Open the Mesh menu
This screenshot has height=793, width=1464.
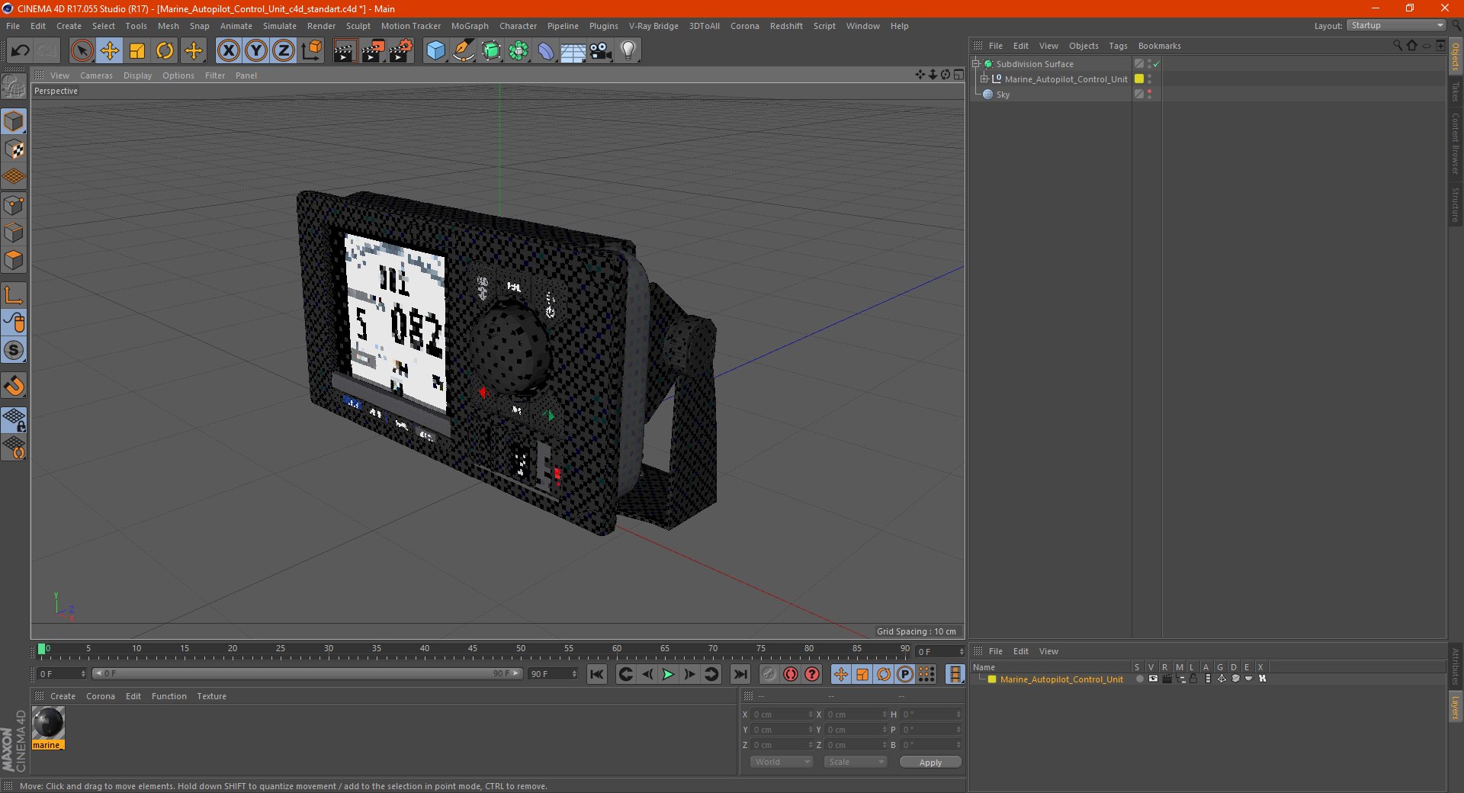click(169, 26)
